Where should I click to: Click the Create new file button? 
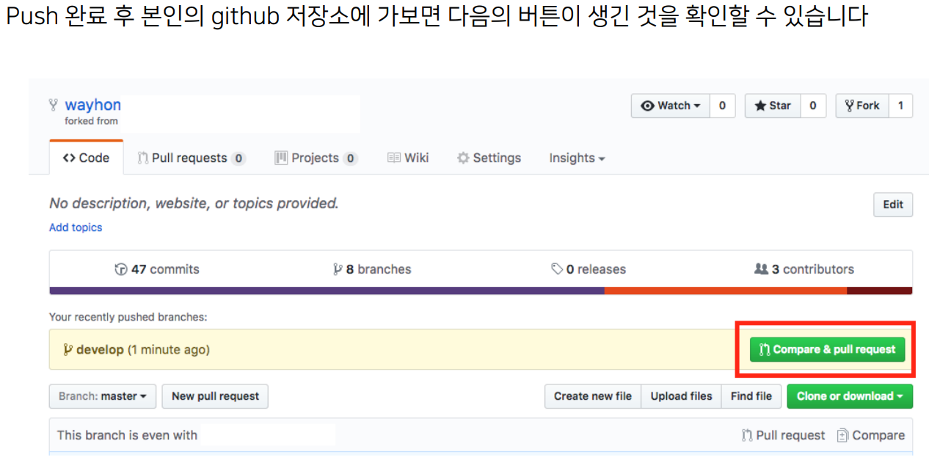click(593, 396)
